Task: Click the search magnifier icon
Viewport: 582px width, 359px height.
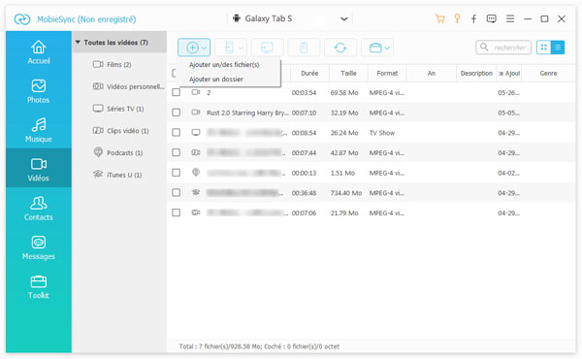Action: click(484, 48)
